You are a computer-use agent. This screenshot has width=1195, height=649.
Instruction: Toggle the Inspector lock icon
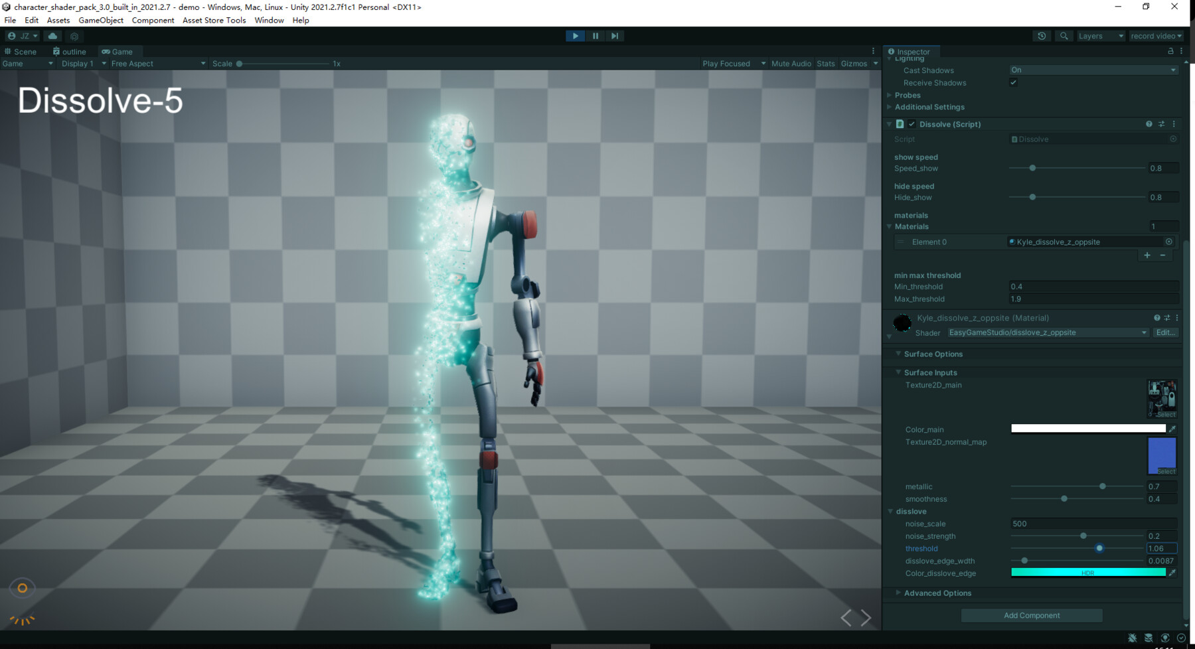pyautogui.click(x=1170, y=51)
